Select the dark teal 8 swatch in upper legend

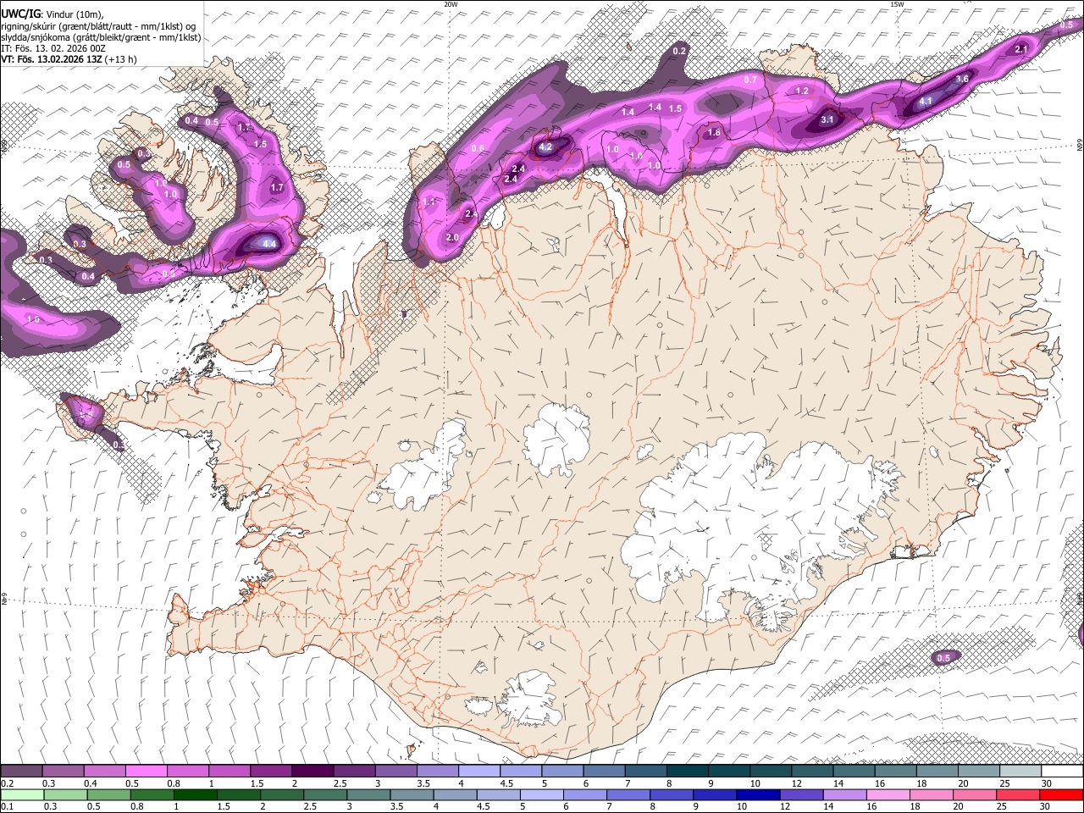688,772
